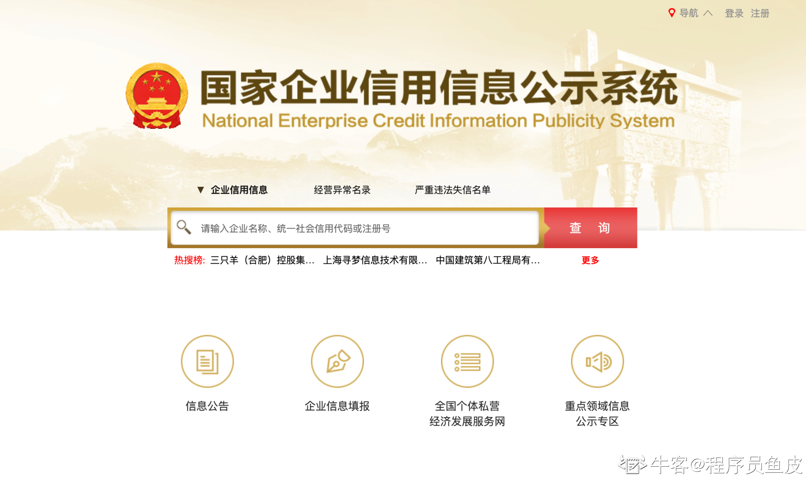Click the magnifying glass search icon
The height and width of the screenshot is (478, 806).
pyautogui.click(x=184, y=227)
